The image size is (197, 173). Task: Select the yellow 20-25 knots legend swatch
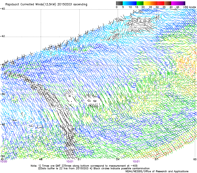click(x=147, y=3)
